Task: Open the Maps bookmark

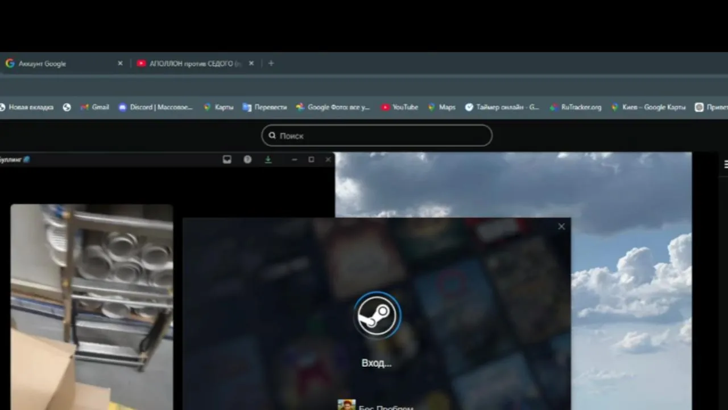Action: point(442,107)
